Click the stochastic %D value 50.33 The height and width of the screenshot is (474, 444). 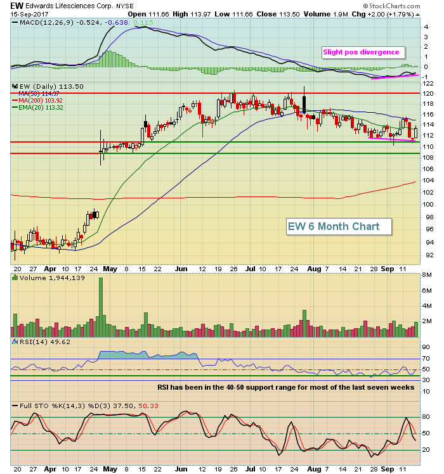click(x=148, y=406)
